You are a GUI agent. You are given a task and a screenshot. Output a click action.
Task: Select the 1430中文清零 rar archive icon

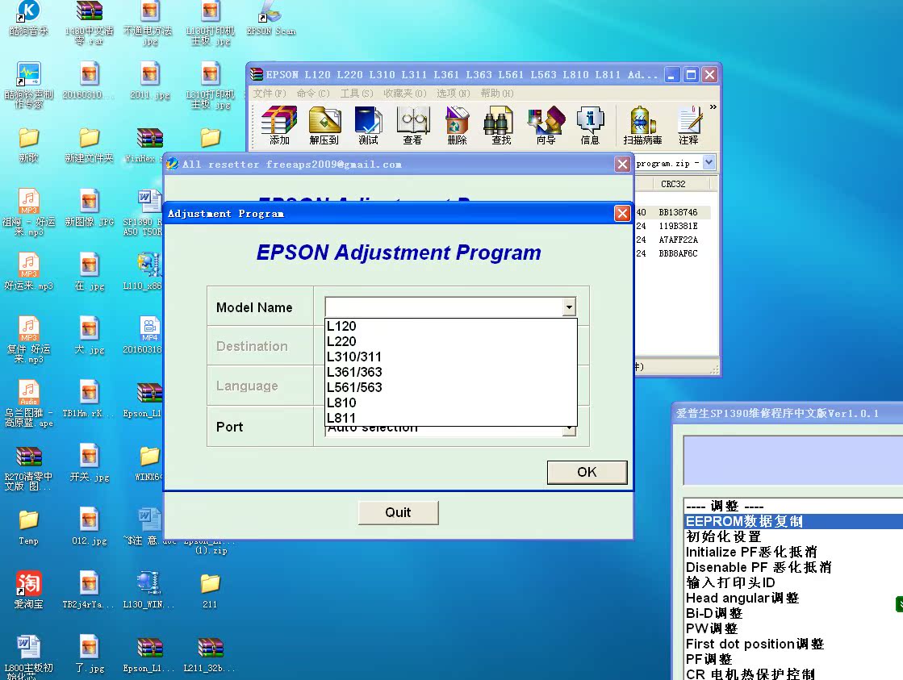[90, 23]
